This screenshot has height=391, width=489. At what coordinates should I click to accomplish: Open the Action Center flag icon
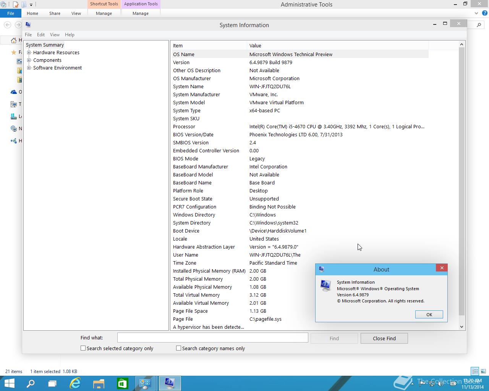[423, 383]
